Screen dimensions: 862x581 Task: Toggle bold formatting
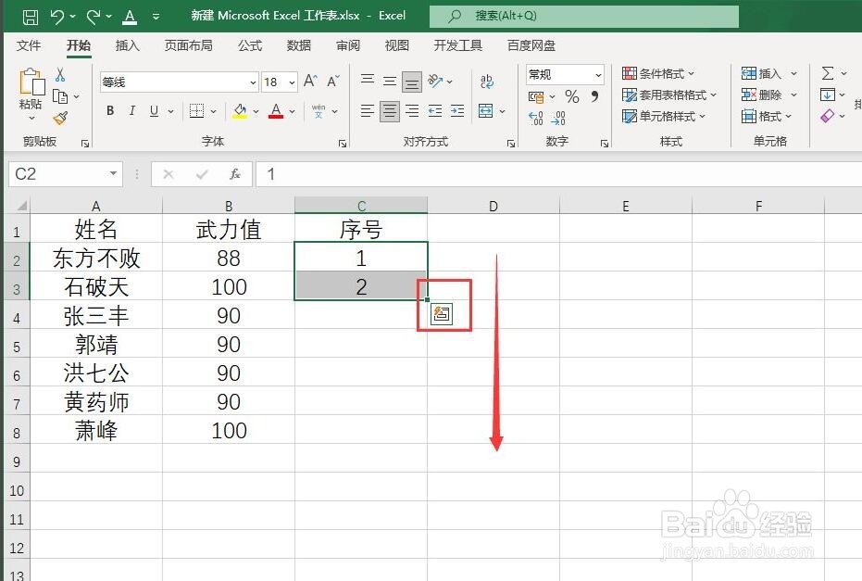(110, 110)
